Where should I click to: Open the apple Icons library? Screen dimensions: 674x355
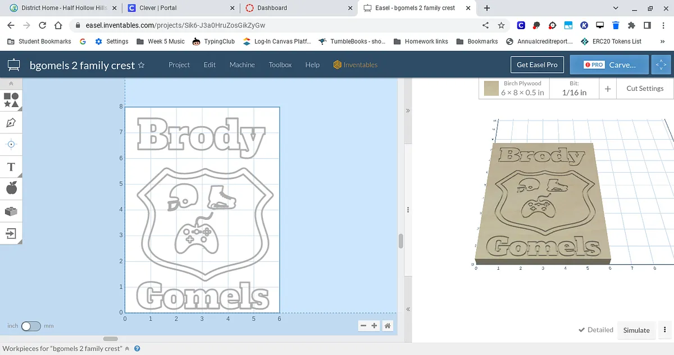[11, 188]
